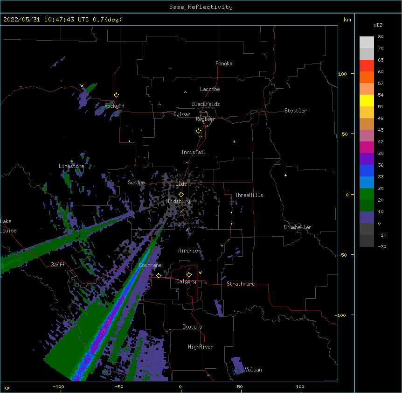The image size is (402, 393).
Task: Click the dBZ legend heading
Action: [x=378, y=25]
